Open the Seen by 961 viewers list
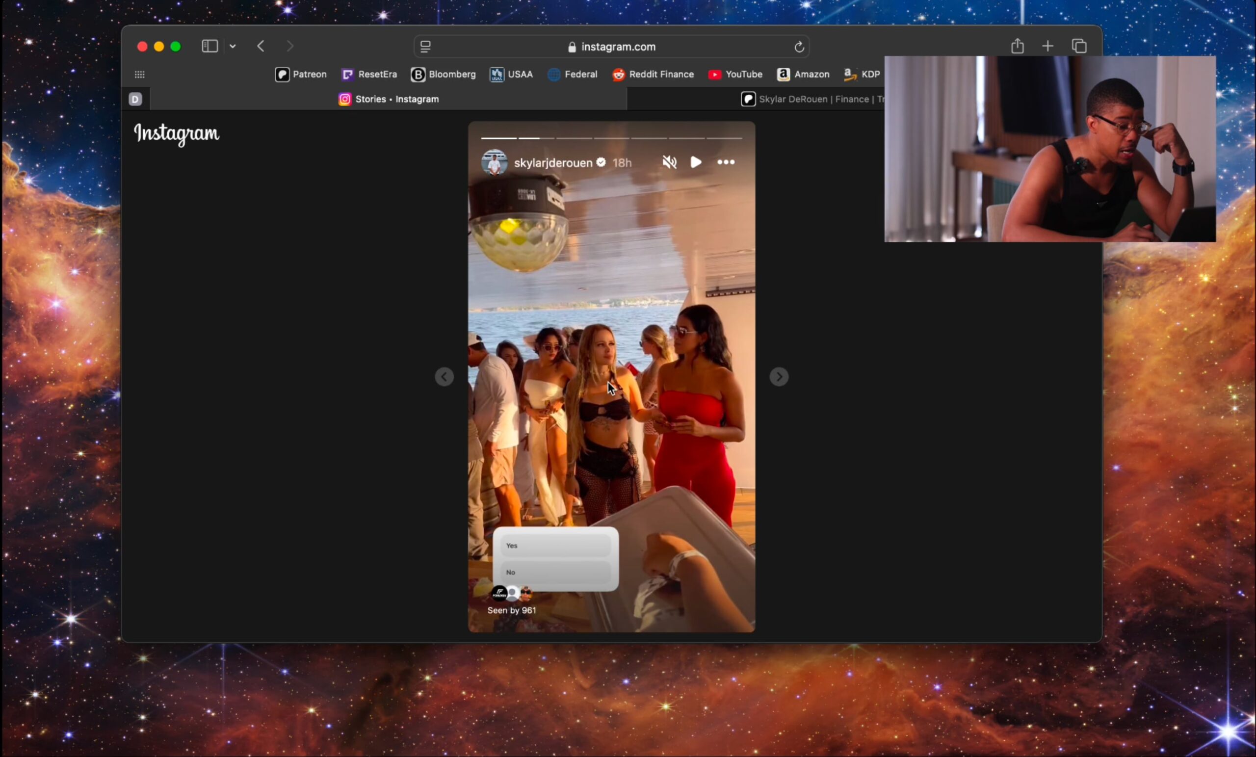 click(511, 610)
